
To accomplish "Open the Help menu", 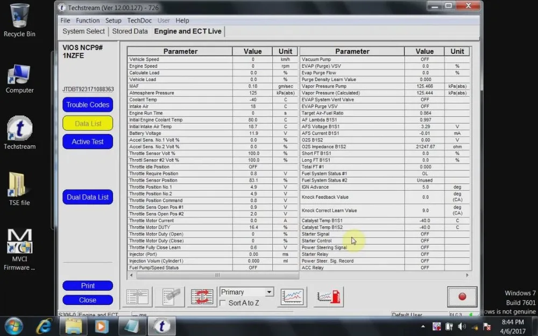I will click(182, 20).
